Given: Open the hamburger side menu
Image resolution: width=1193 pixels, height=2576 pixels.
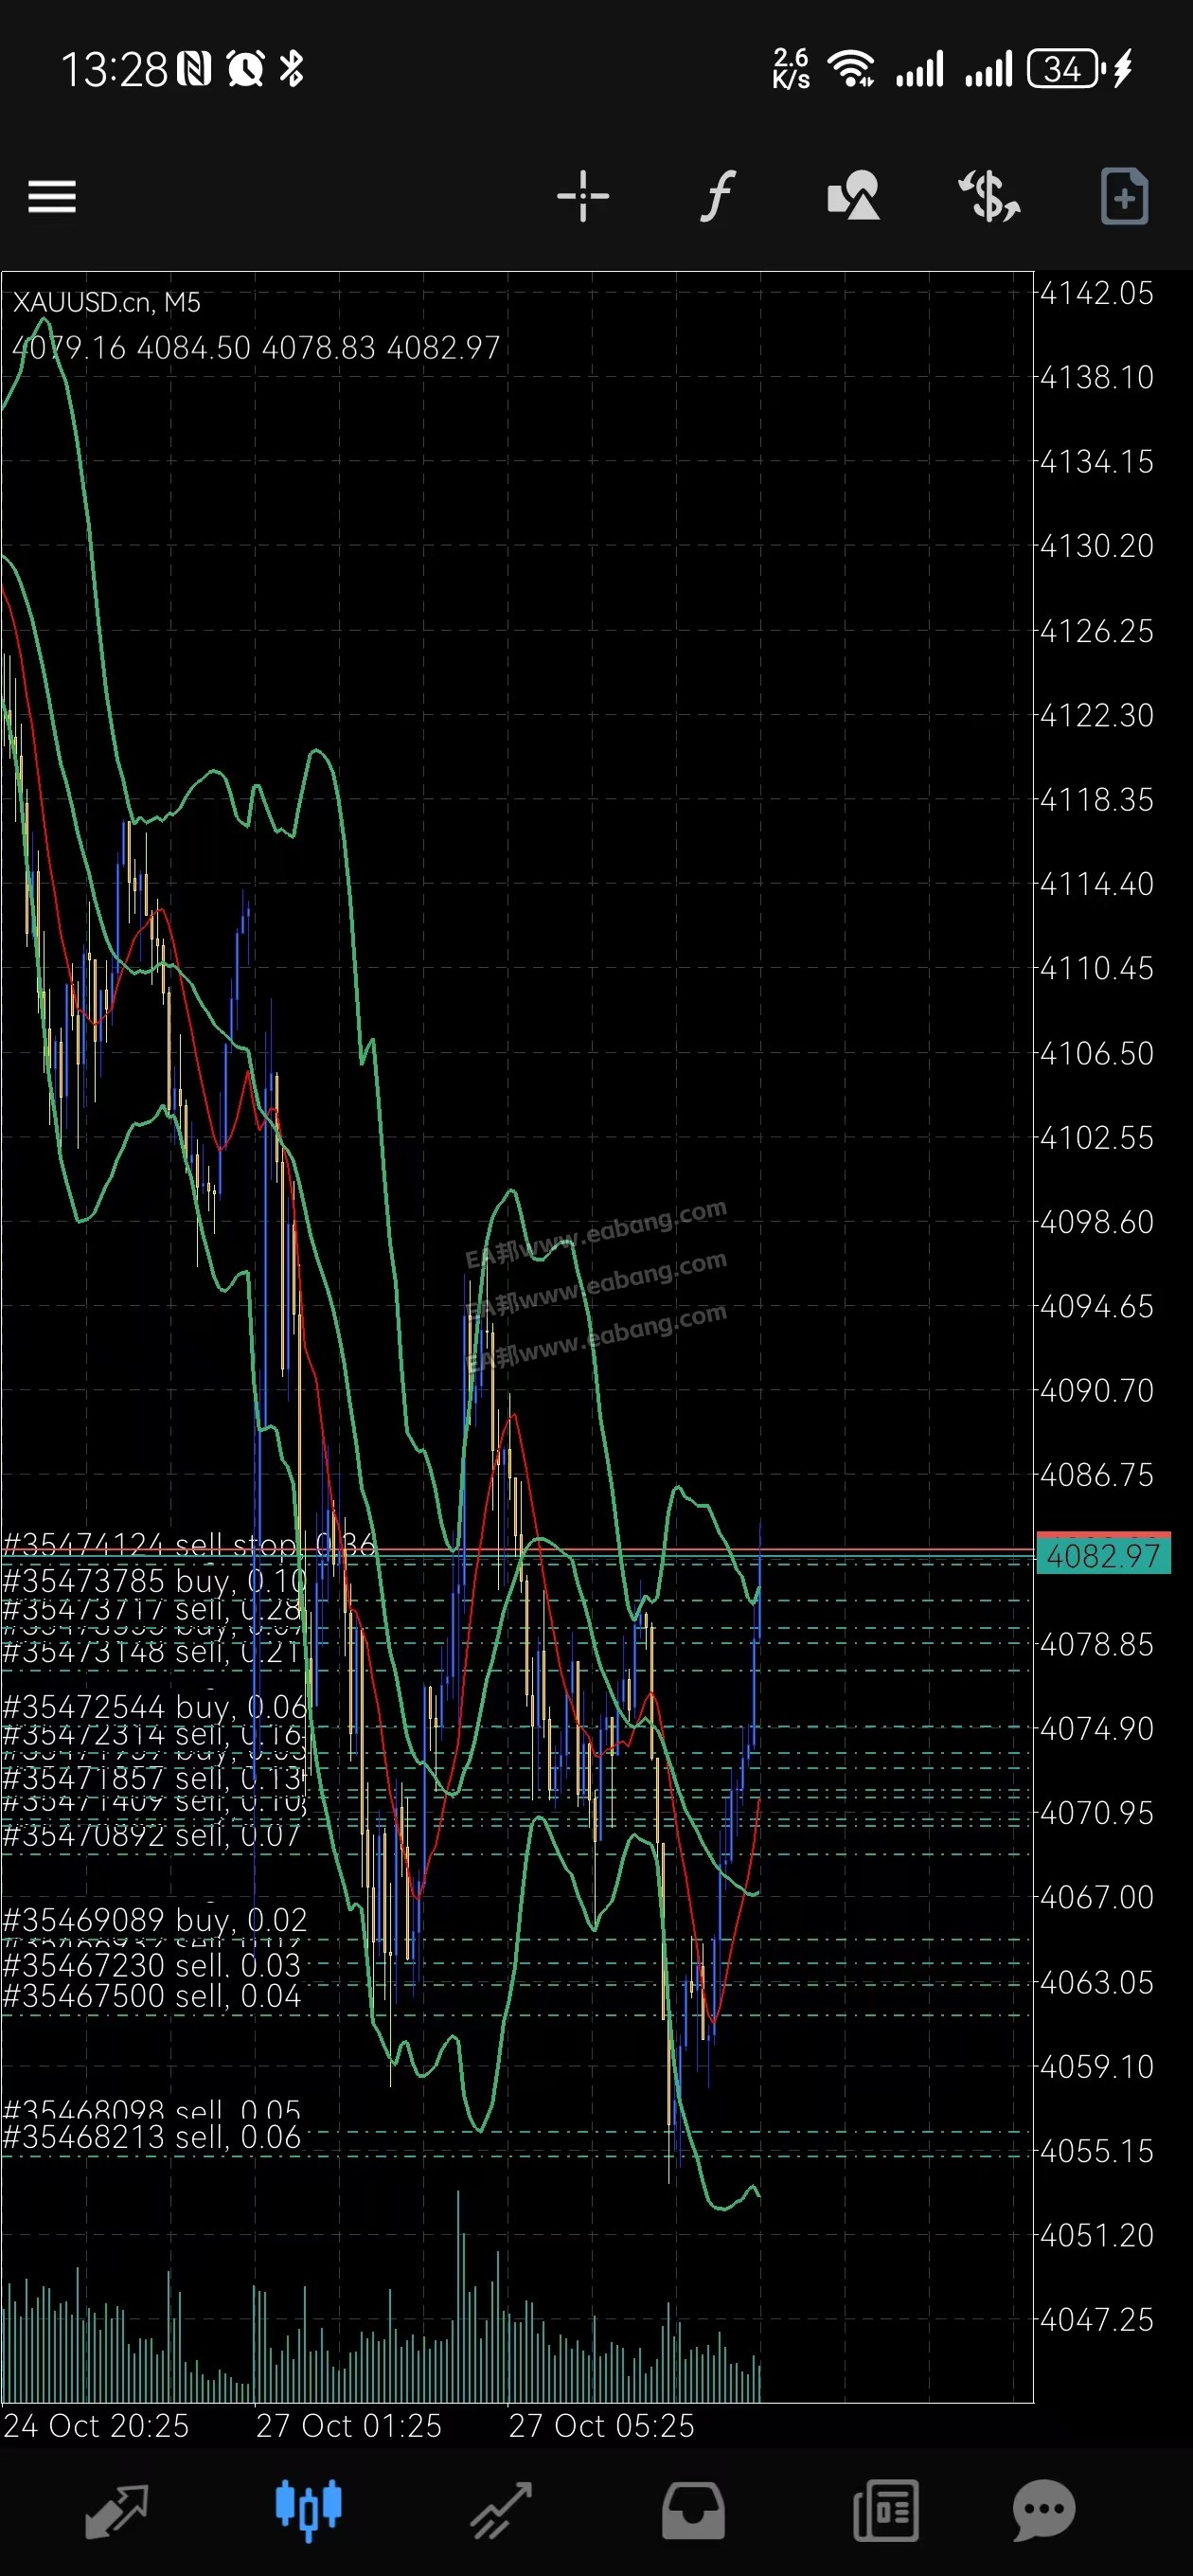Looking at the screenshot, I should pos(52,196).
